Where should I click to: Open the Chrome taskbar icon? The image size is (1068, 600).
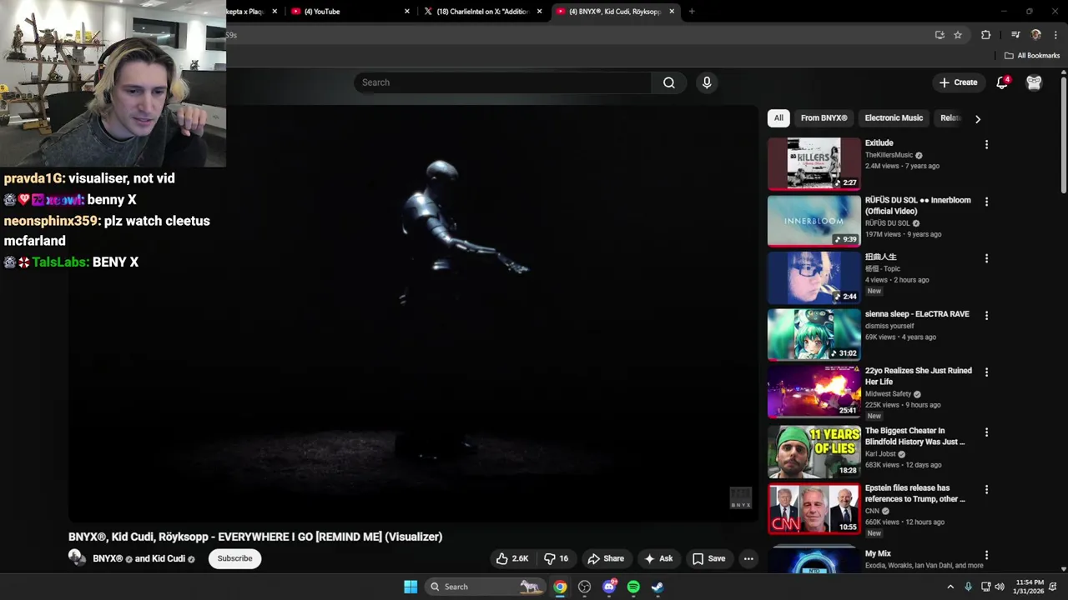tap(560, 587)
